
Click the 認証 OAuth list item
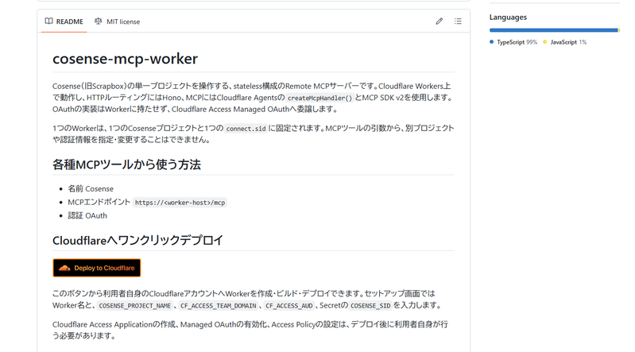click(x=87, y=216)
